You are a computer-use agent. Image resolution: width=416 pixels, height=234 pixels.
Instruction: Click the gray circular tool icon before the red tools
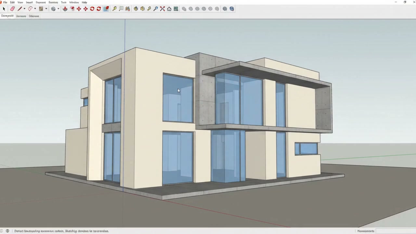(53, 9)
